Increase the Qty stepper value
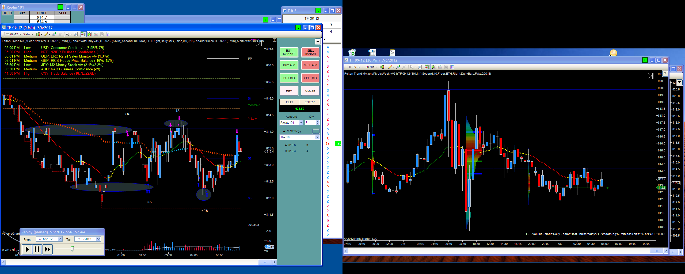 tap(318, 121)
